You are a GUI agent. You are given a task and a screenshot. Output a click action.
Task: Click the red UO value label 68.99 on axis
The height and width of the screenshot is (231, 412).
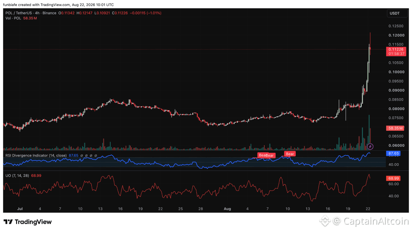point(393,178)
